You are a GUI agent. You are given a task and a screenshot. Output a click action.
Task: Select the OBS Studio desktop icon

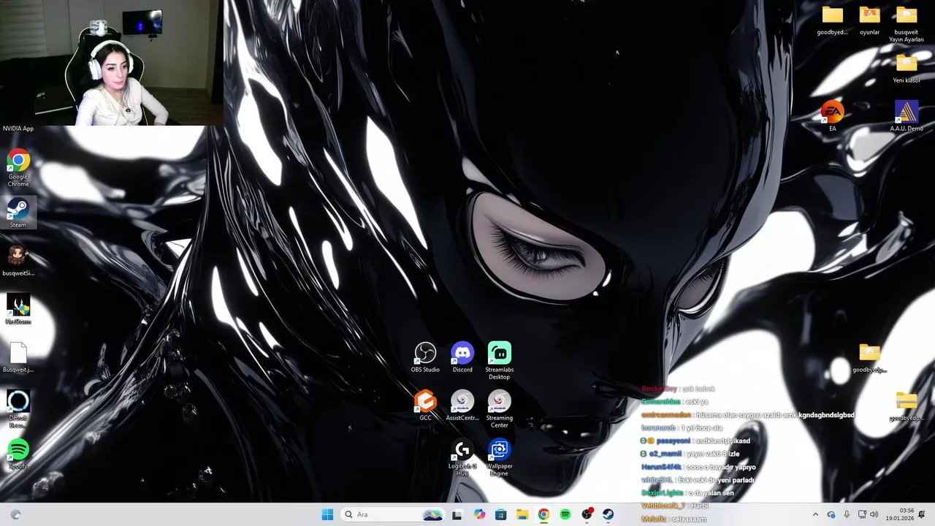coord(425,357)
